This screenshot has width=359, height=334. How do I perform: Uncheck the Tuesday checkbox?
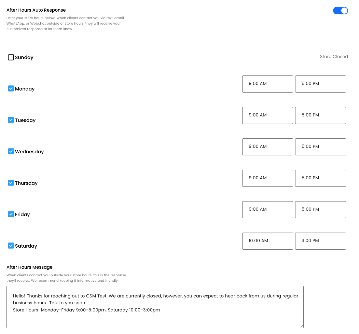[x=11, y=120]
